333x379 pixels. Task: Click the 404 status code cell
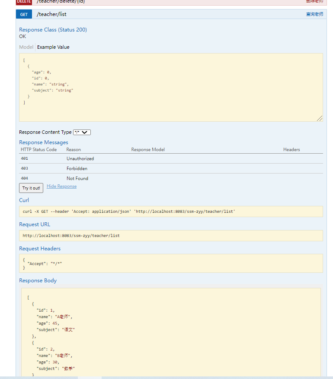[25, 178]
